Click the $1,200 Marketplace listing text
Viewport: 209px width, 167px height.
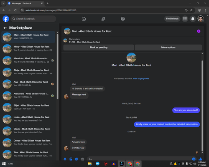(85, 42)
